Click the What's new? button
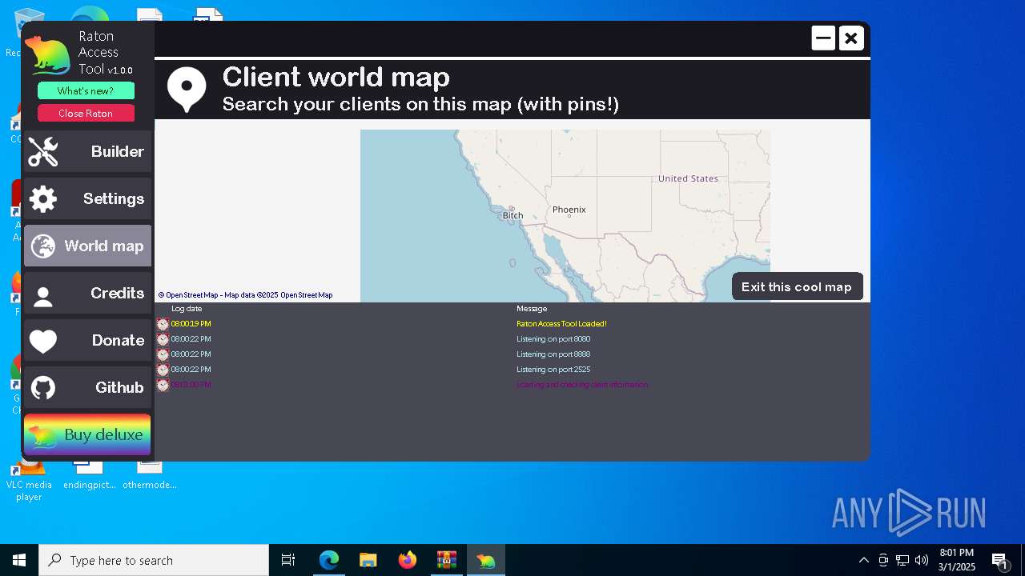Image resolution: width=1025 pixels, height=576 pixels. click(86, 90)
